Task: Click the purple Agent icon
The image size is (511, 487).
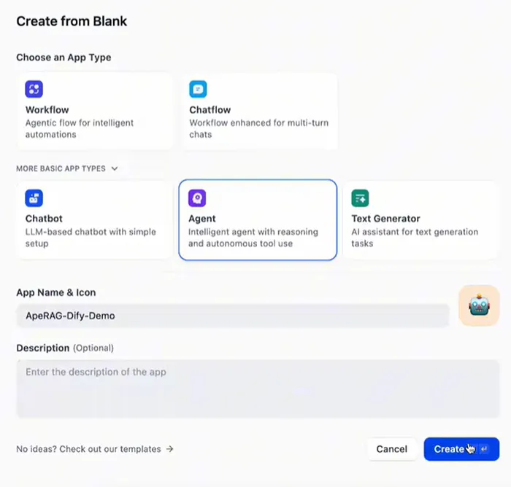Action: [x=197, y=198]
